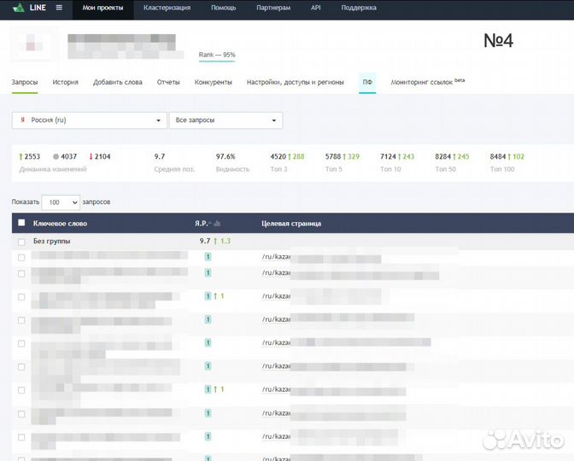Sort by the Ключевое слово column header

click(x=60, y=224)
